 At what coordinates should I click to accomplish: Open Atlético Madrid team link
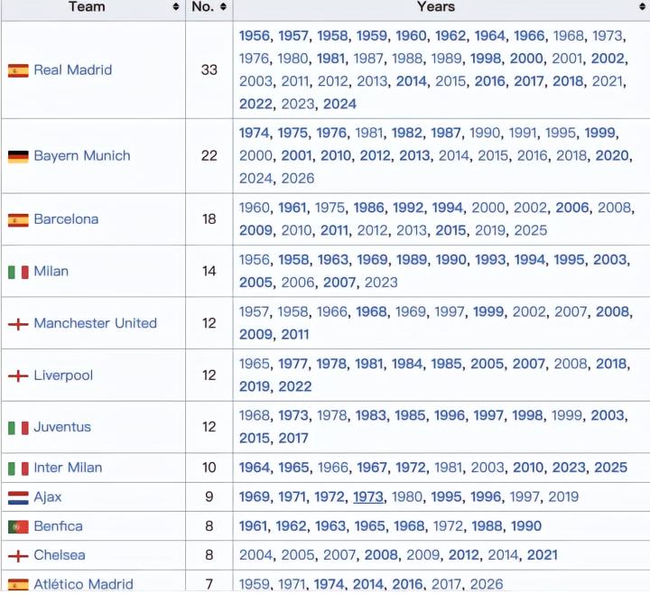(x=83, y=584)
